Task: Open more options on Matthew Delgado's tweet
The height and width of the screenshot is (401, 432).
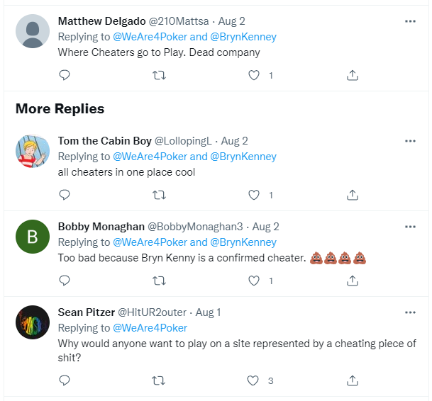Action: coord(410,21)
